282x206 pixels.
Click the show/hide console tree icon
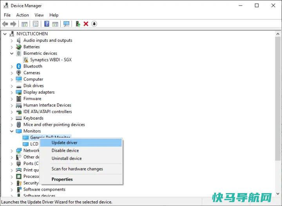click(24, 24)
